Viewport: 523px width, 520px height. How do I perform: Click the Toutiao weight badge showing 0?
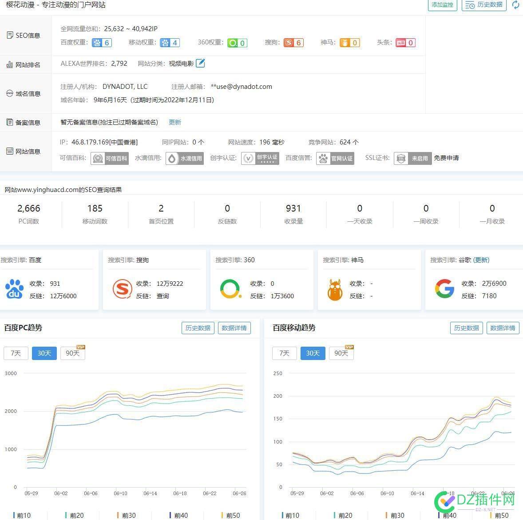coord(405,43)
